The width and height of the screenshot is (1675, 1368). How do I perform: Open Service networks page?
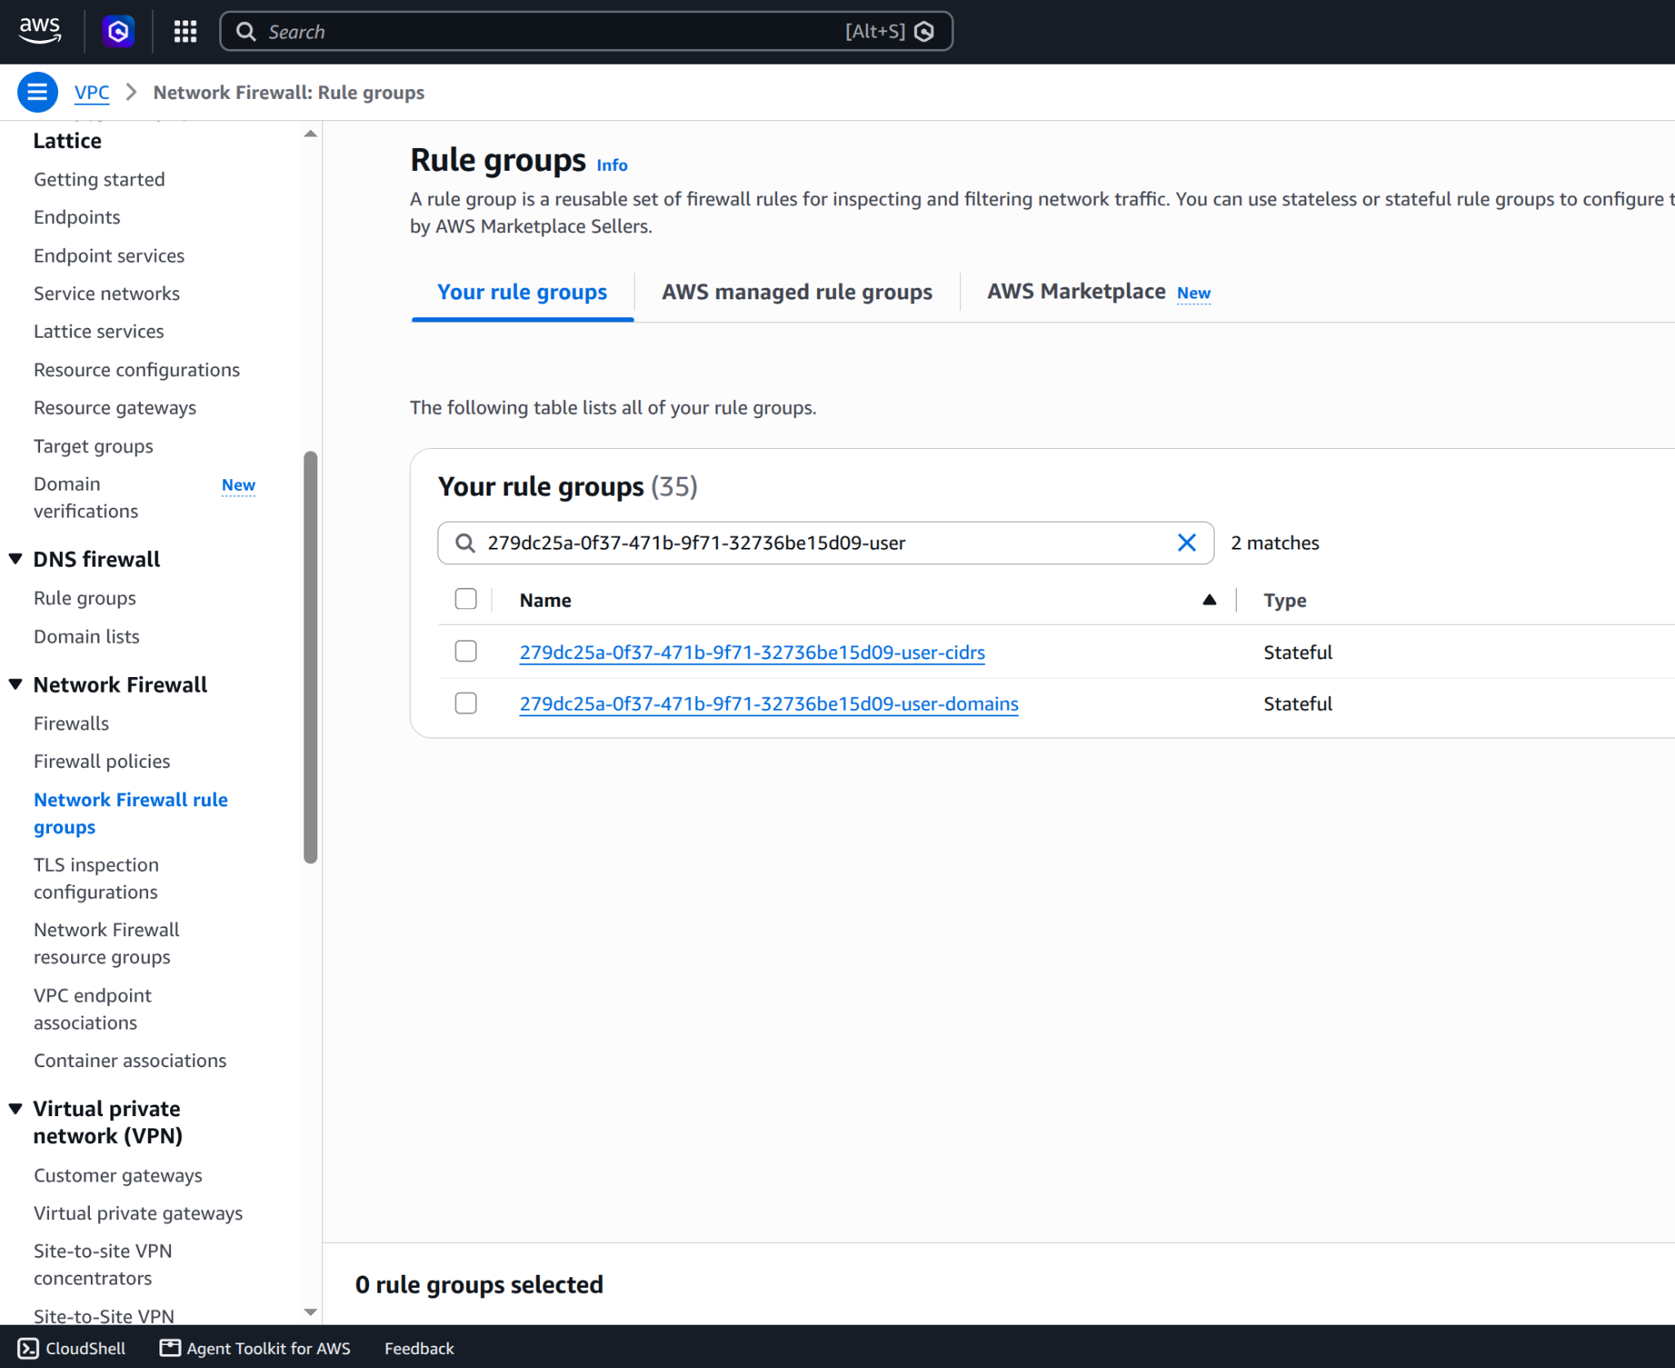pyautogui.click(x=106, y=294)
